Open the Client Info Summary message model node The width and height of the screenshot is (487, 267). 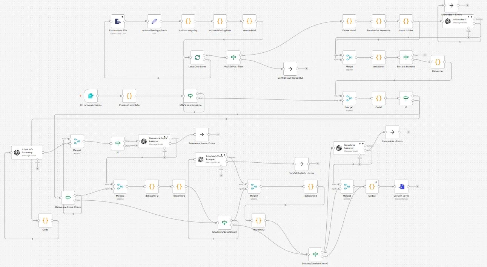(26, 153)
